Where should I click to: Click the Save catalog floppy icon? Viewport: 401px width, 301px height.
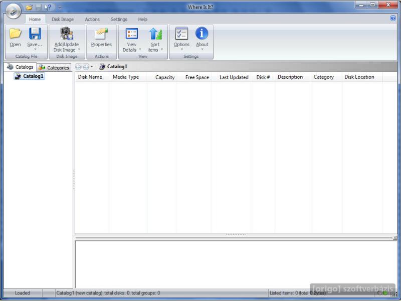point(35,34)
